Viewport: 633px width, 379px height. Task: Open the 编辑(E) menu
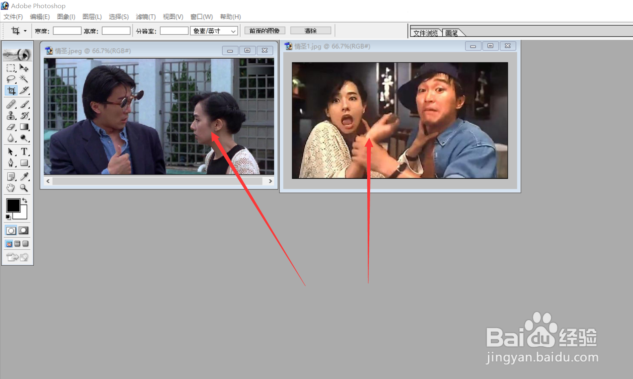pos(40,17)
